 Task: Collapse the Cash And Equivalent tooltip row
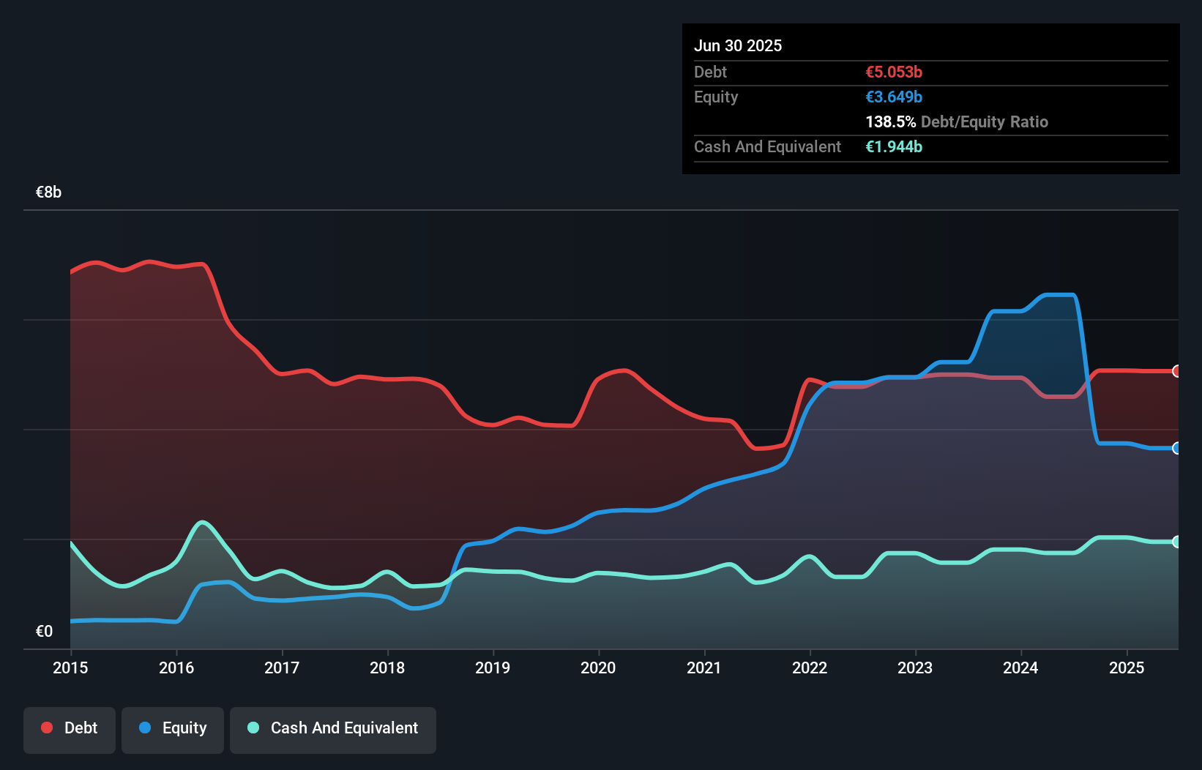click(x=766, y=146)
